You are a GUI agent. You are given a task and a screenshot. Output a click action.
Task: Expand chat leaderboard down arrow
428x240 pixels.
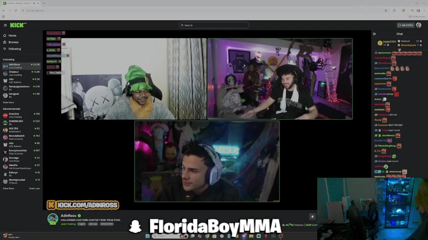(x=399, y=49)
